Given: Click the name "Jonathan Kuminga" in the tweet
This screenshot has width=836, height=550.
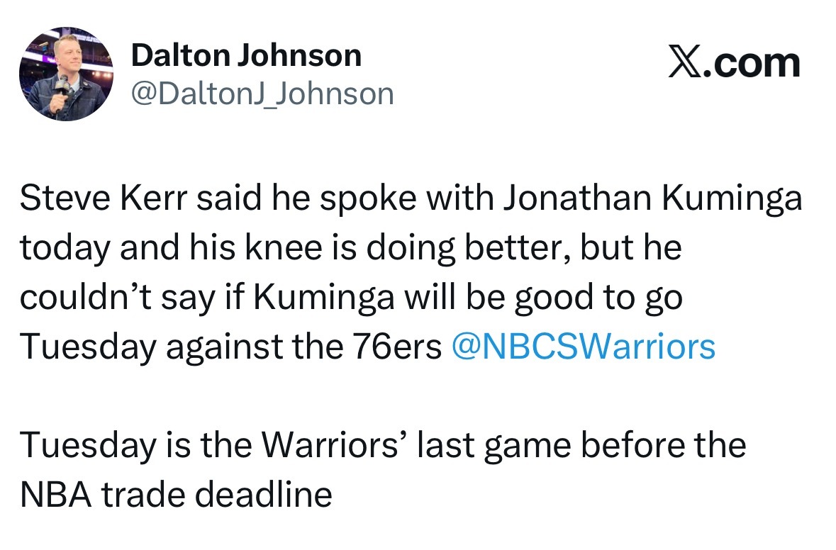Looking at the screenshot, I should [x=652, y=199].
